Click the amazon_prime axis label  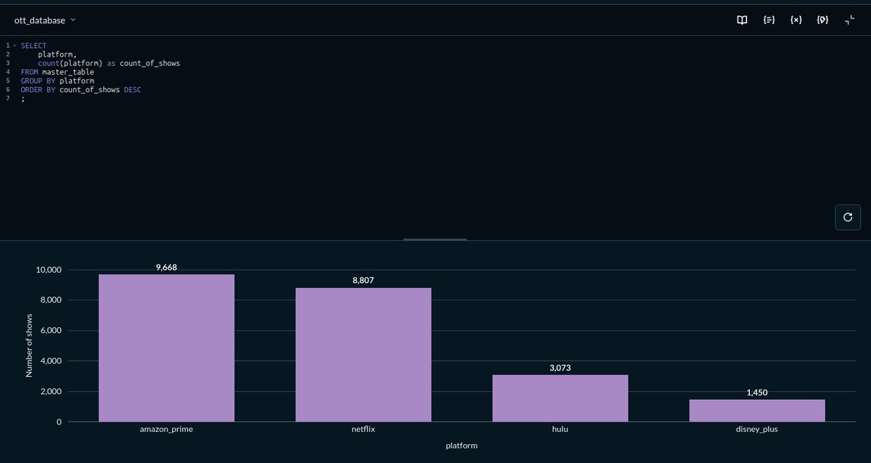pyautogui.click(x=166, y=430)
